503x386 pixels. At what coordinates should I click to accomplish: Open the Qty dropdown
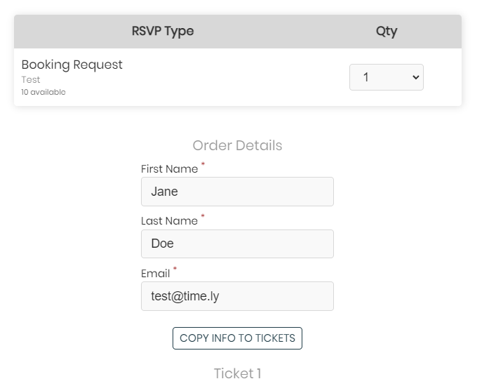click(x=386, y=77)
